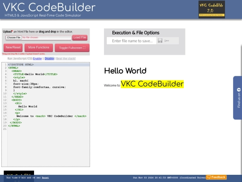
Task: Click the New/Reset button
Action: tap(13, 48)
